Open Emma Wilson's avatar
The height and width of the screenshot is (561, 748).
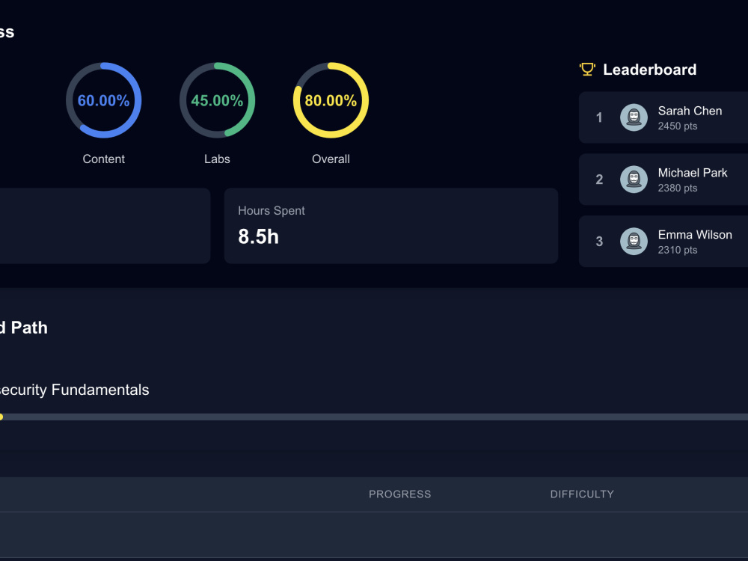tap(634, 242)
